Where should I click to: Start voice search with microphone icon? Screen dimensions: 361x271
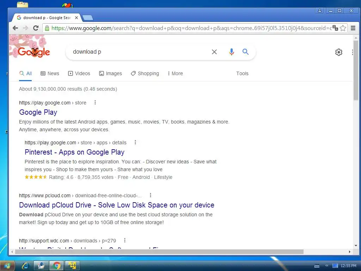tap(231, 52)
